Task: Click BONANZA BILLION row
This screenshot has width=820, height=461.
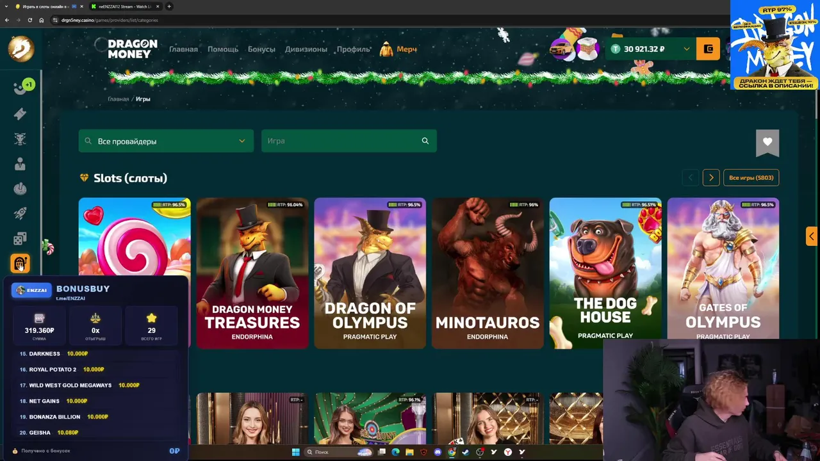Action: [96, 417]
